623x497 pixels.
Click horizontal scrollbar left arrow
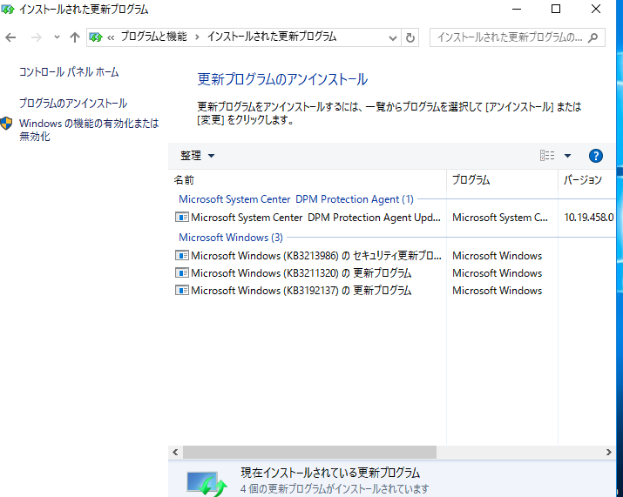coord(175,452)
